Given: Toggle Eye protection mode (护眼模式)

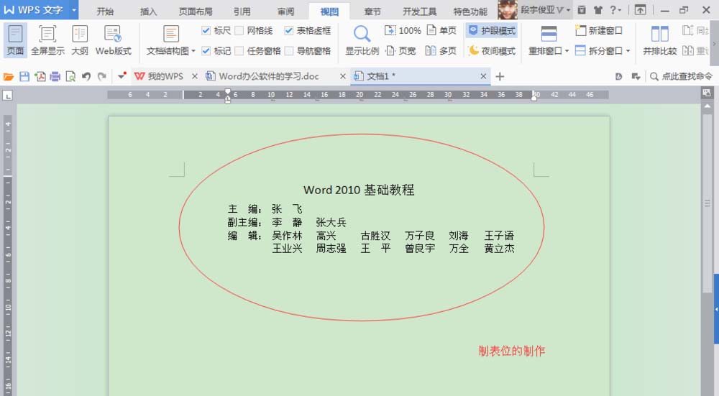Looking at the screenshot, I should pyautogui.click(x=492, y=31).
